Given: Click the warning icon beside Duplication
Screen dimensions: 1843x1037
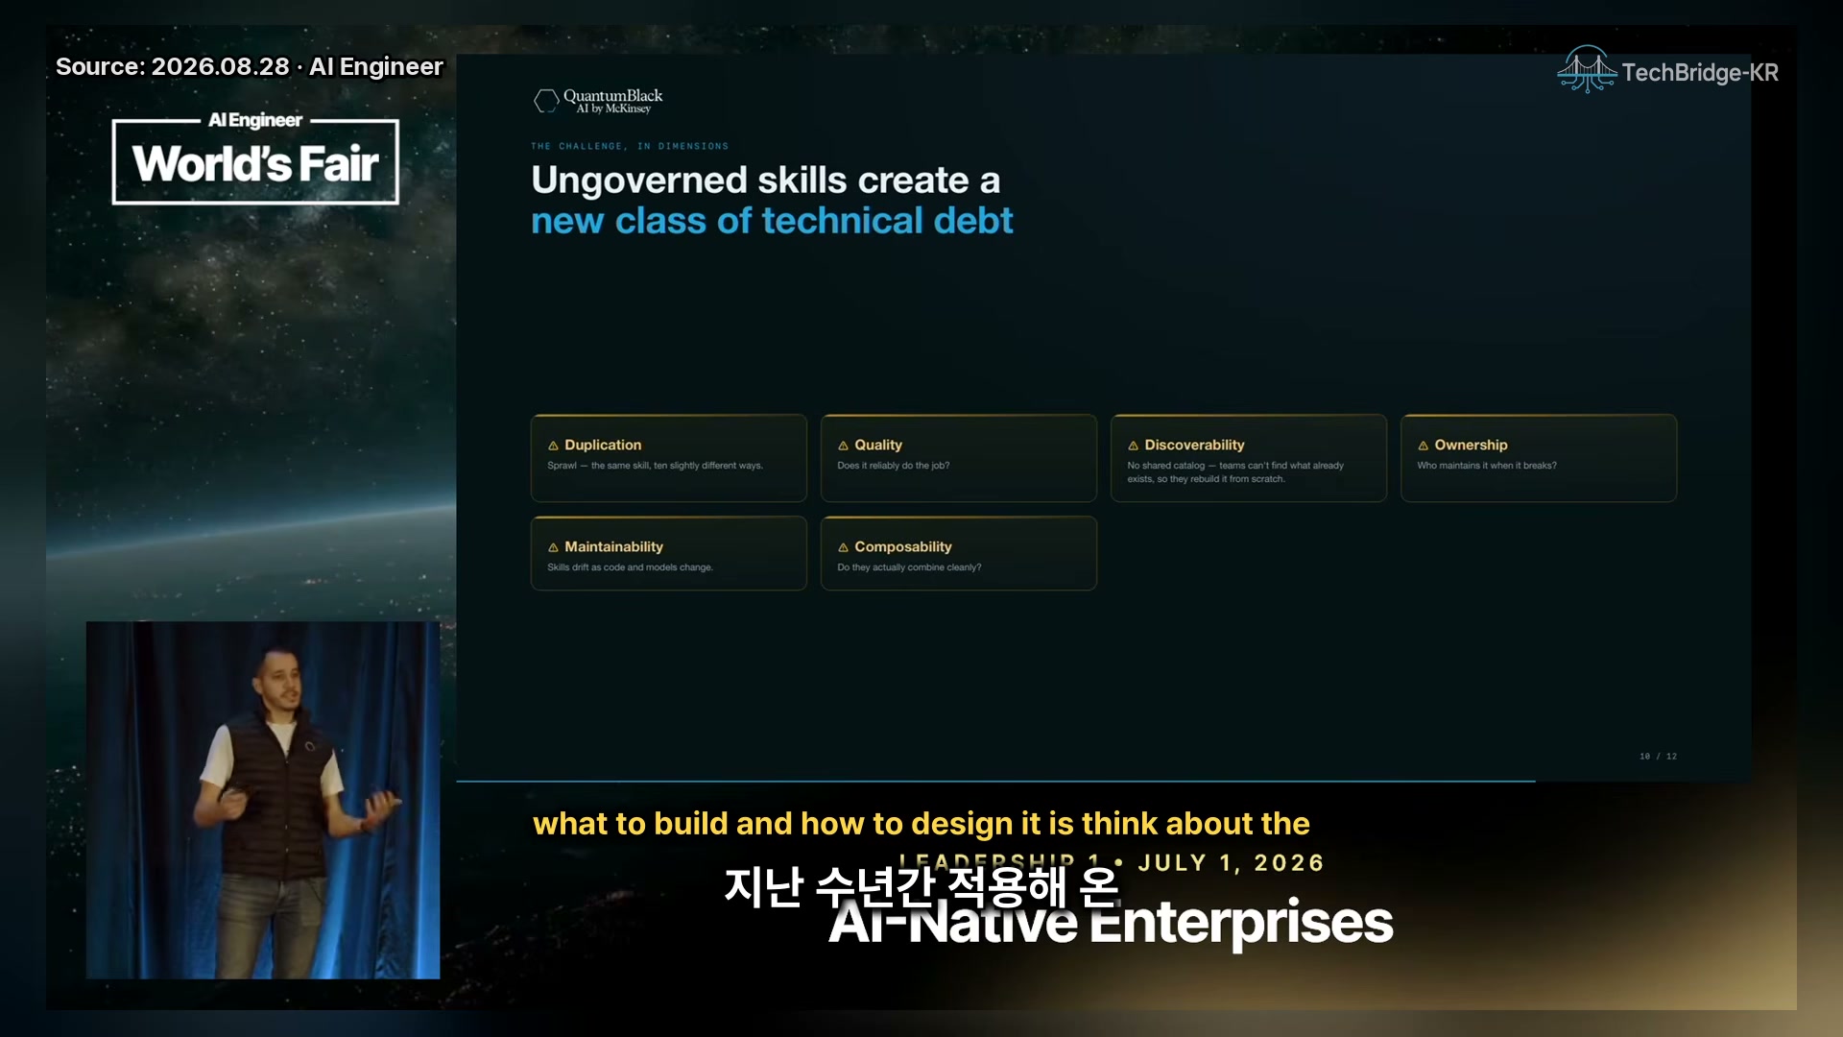Looking at the screenshot, I should coord(553,446).
